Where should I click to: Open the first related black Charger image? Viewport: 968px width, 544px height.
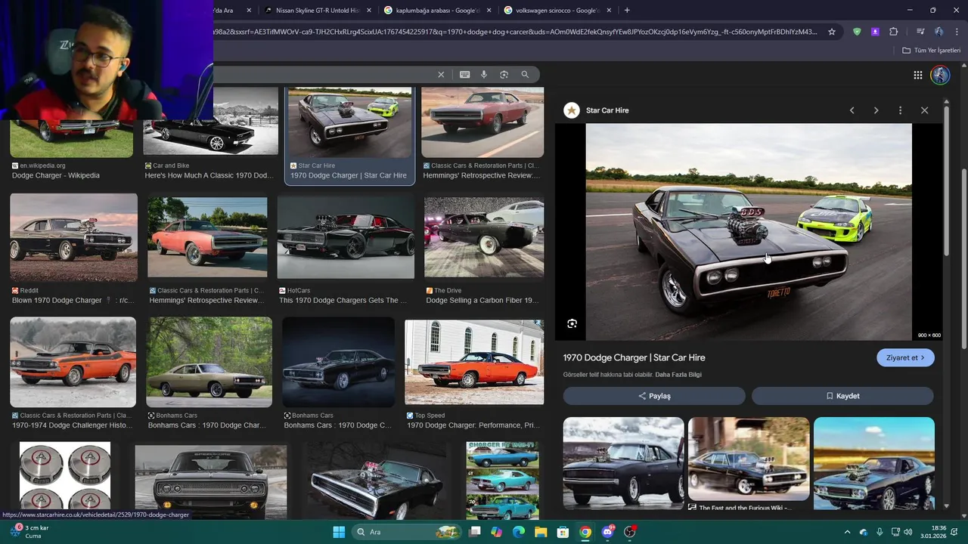[623, 463]
